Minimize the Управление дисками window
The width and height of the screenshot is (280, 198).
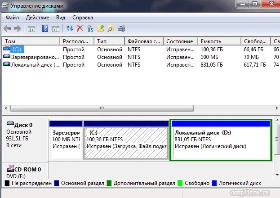coord(243,4)
